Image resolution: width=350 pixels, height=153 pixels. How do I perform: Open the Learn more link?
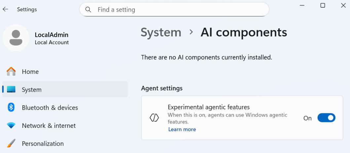182,129
